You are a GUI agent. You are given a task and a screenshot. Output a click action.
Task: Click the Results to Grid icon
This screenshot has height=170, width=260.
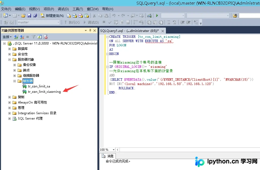click(155, 22)
